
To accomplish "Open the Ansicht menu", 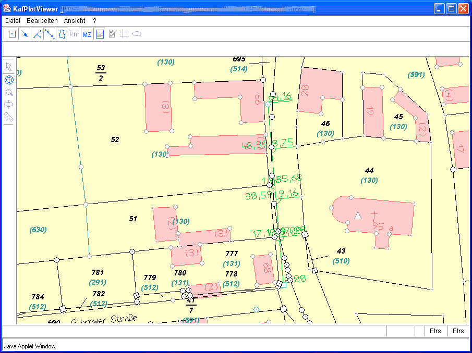I will (75, 20).
